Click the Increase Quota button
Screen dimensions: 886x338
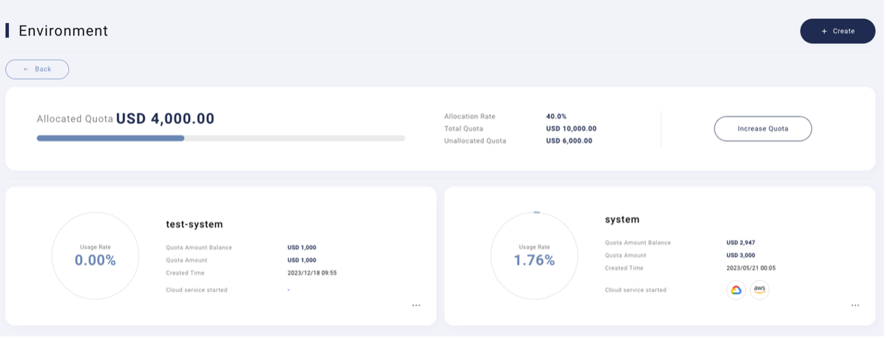(763, 129)
